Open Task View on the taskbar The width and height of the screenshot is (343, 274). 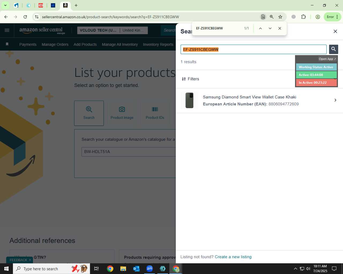pos(96,269)
